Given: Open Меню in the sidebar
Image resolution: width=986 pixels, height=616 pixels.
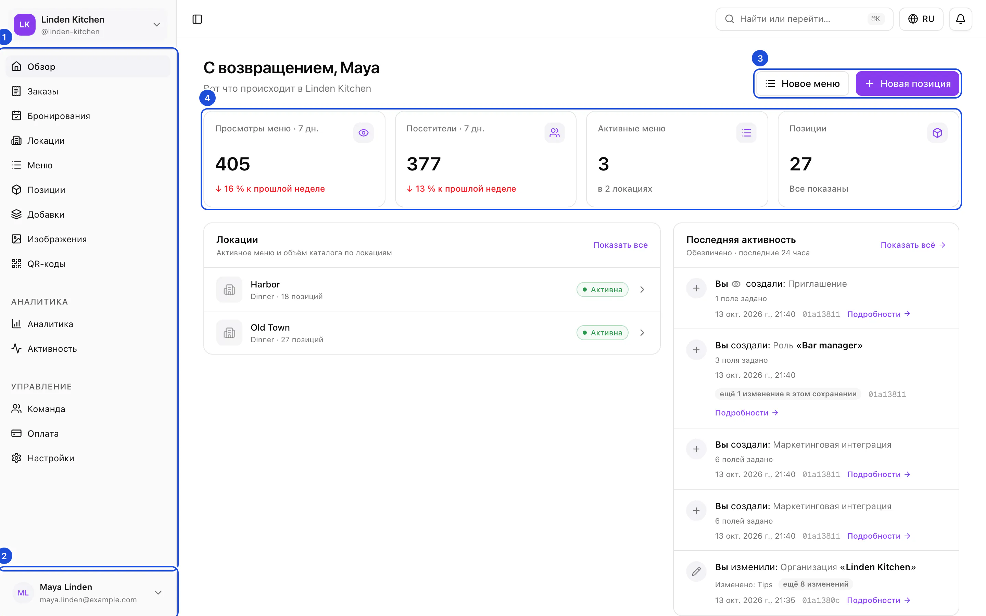Looking at the screenshot, I should [x=88, y=165].
